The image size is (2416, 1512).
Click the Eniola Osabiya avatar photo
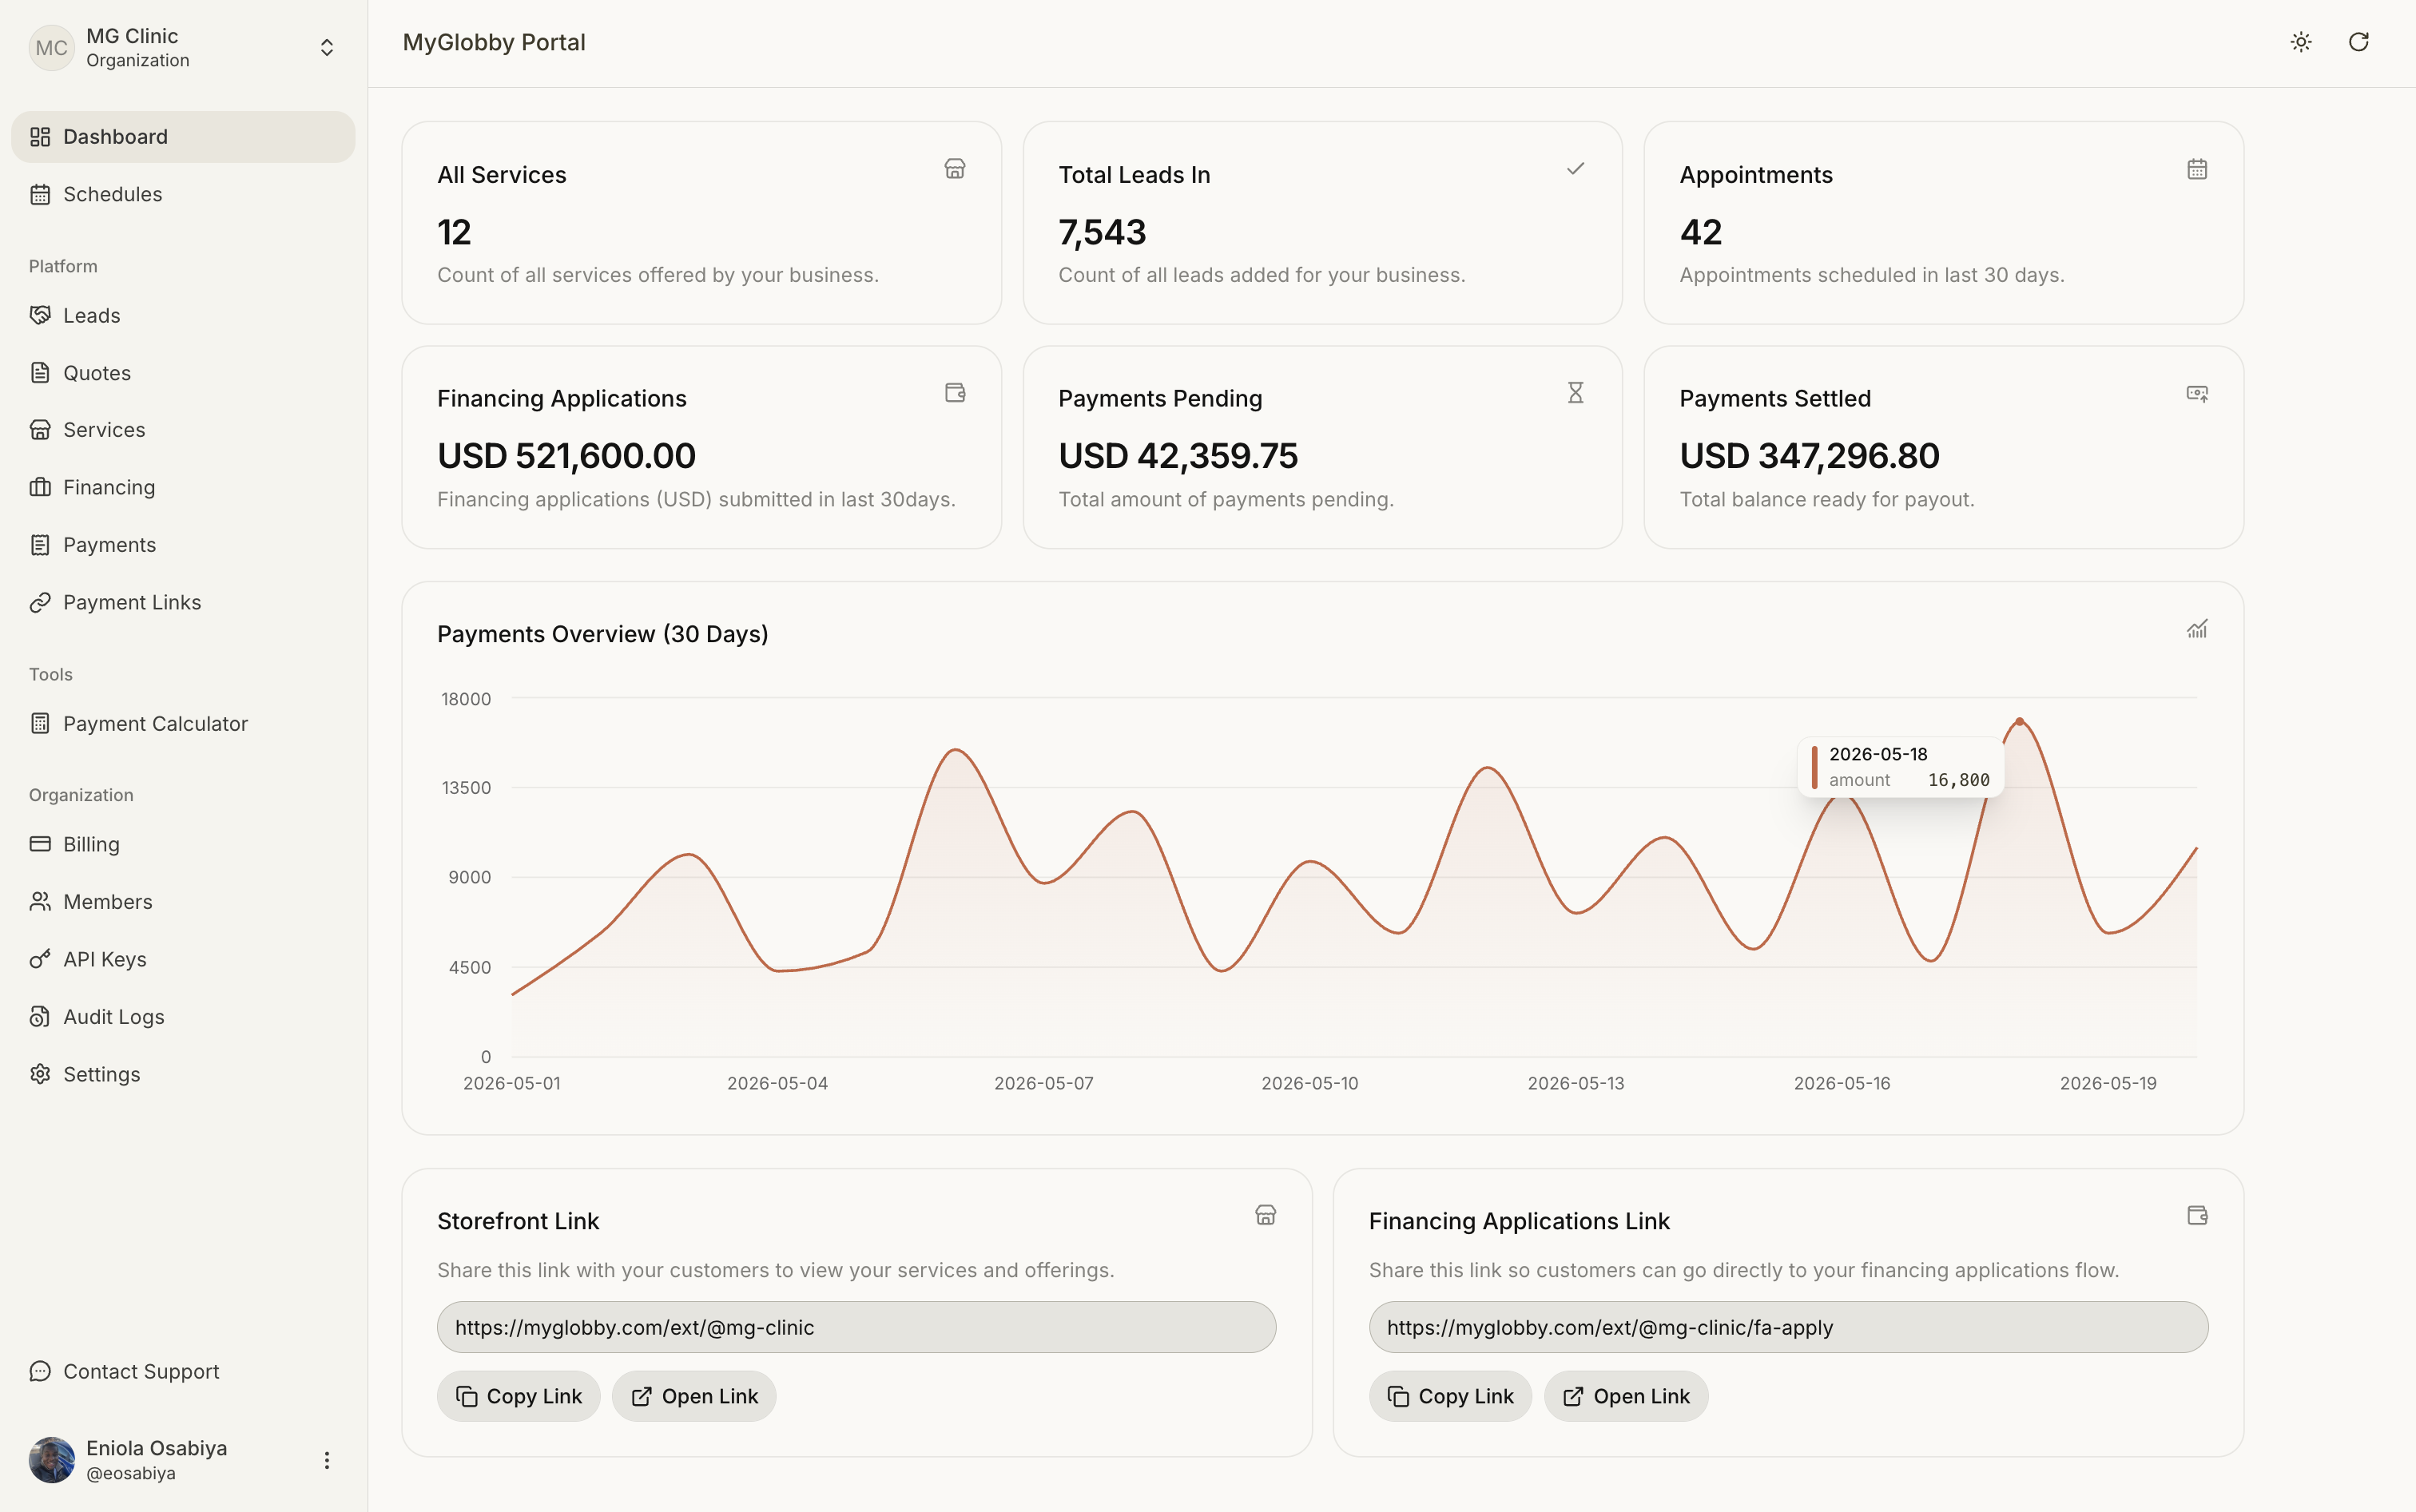coord(52,1460)
